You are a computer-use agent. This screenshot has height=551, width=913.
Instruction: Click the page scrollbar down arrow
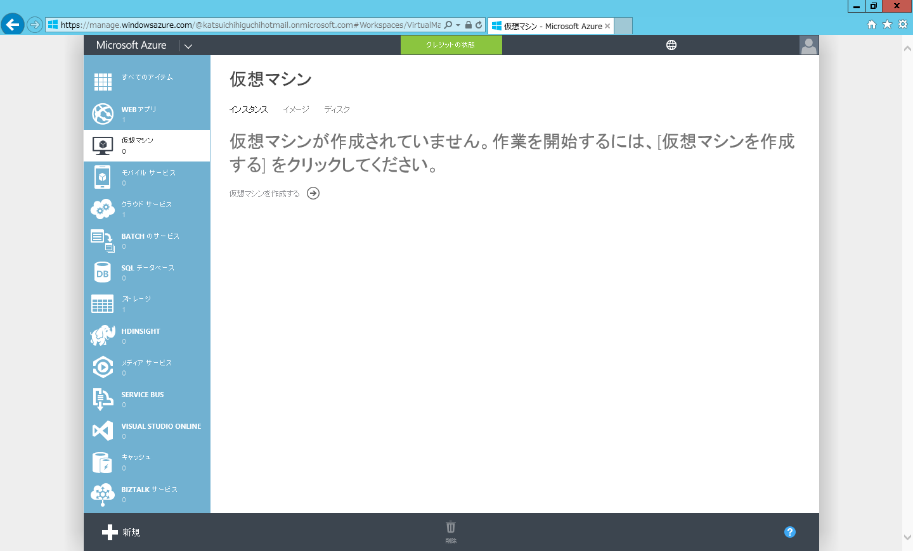click(x=907, y=537)
